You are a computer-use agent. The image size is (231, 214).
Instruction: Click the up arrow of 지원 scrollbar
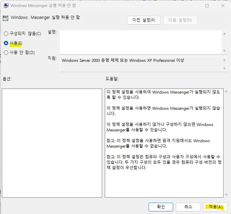coord(224,60)
